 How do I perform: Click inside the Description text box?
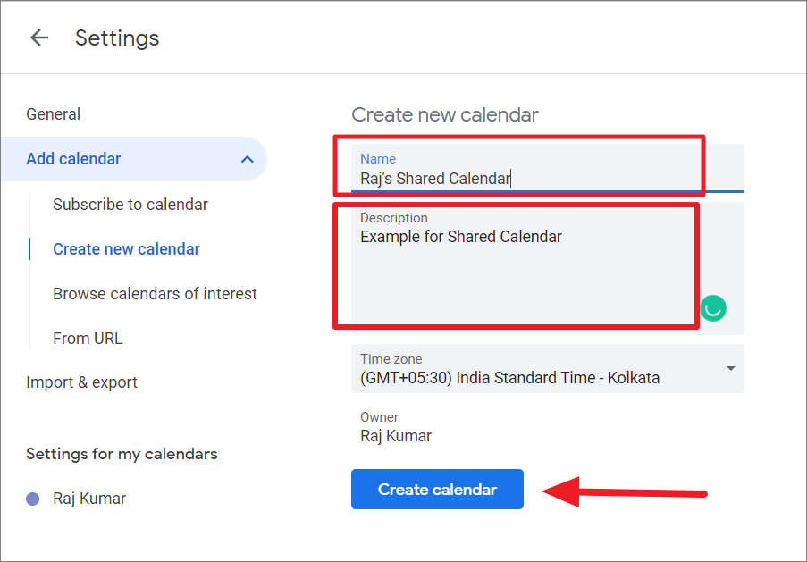click(x=518, y=264)
